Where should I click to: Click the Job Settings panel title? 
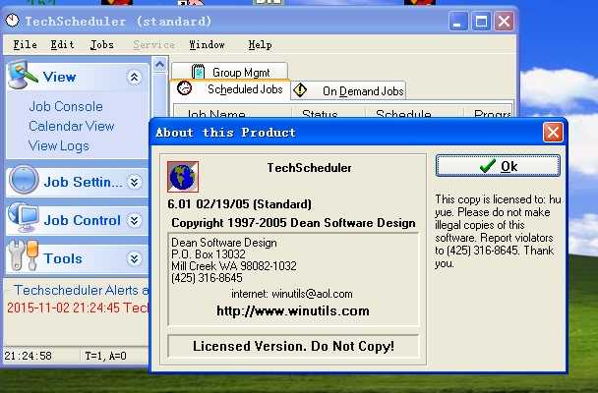click(x=84, y=182)
